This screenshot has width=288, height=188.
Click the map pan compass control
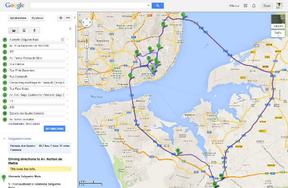click(x=87, y=22)
